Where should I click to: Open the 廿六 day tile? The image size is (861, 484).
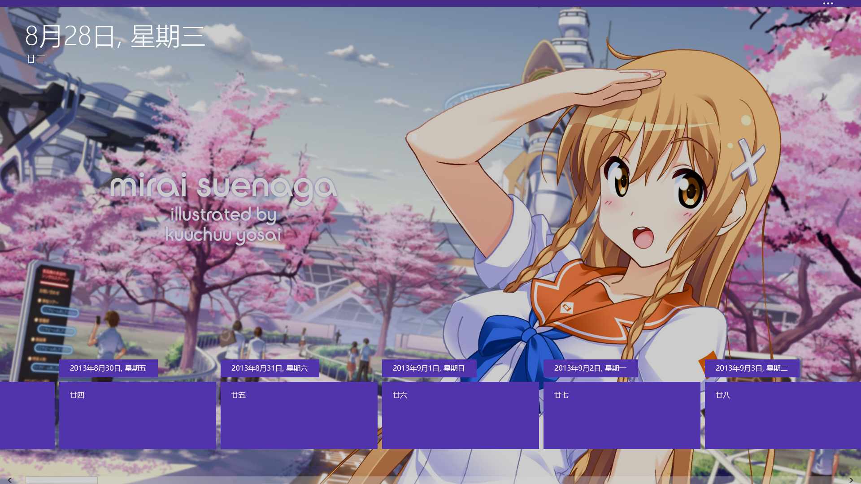pos(460,415)
